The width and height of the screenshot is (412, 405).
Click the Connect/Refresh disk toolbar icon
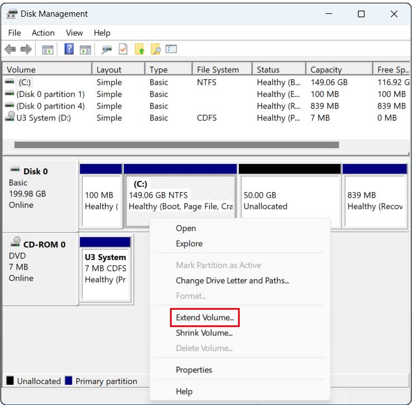(106, 50)
